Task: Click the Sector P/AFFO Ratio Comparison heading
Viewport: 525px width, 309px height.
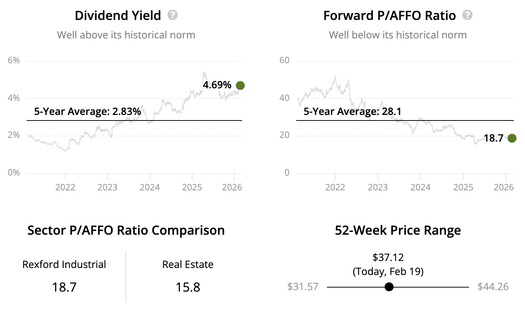Action: click(126, 230)
